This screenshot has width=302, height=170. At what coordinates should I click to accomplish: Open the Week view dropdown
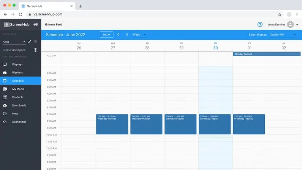click(x=139, y=35)
